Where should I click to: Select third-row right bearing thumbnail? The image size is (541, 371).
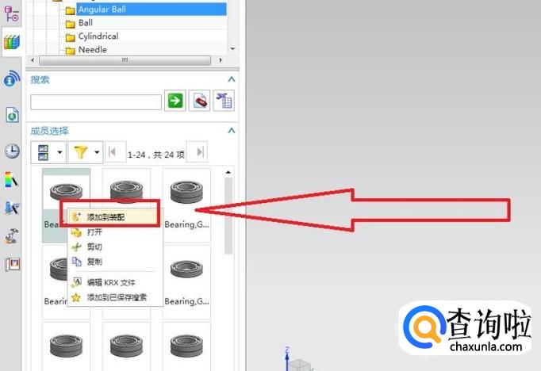tap(186, 346)
